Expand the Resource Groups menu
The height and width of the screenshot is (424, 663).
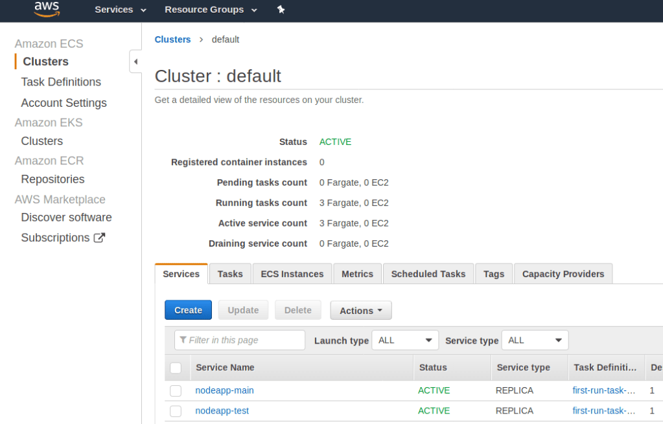click(211, 10)
